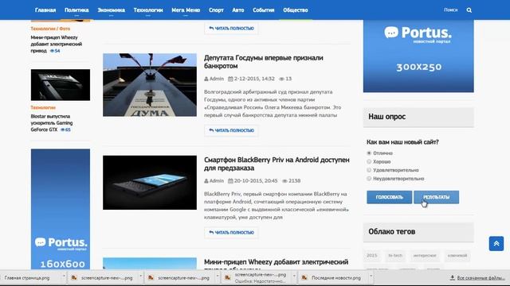Click Читать полностью under Госдумы article
510x286 pixels.
coord(231,130)
